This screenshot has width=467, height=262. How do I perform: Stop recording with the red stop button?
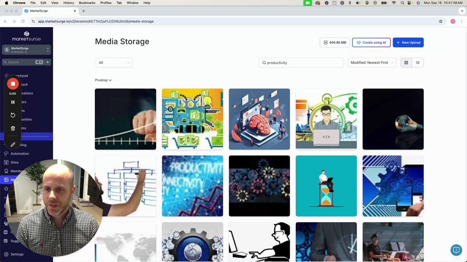[x=13, y=84]
